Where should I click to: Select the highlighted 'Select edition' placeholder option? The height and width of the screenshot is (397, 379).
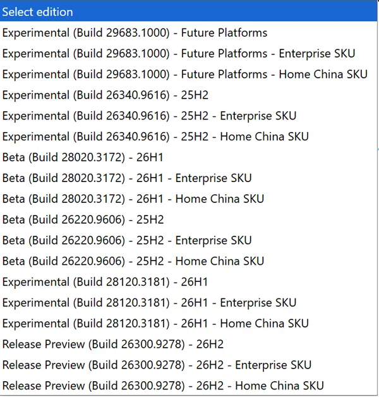188,12
